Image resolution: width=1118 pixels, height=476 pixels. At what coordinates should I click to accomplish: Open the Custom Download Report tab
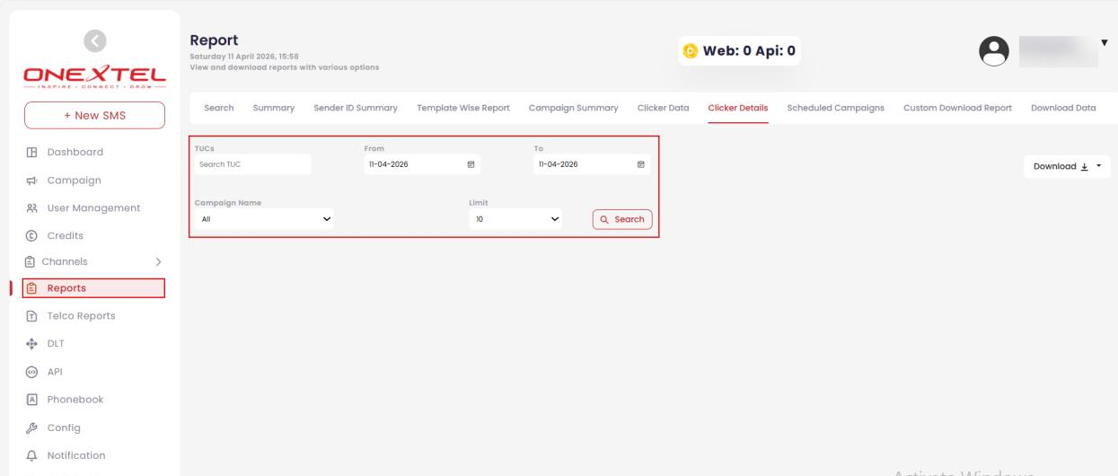(958, 108)
